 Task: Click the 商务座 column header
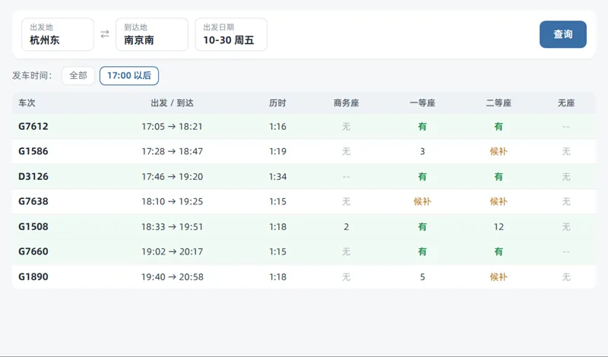coord(347,103)
